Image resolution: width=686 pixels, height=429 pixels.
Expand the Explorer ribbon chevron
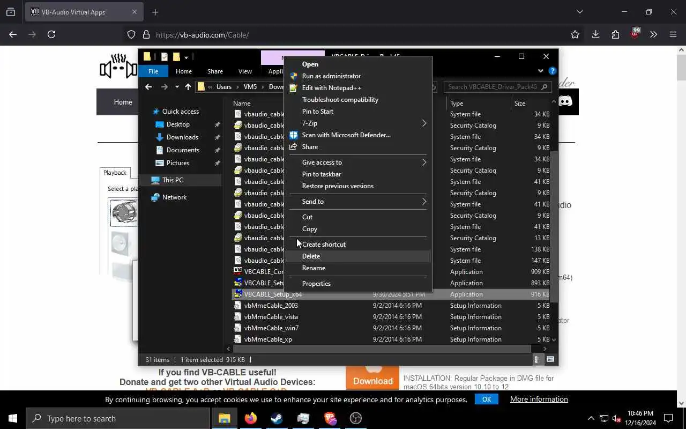pos(541,71)
